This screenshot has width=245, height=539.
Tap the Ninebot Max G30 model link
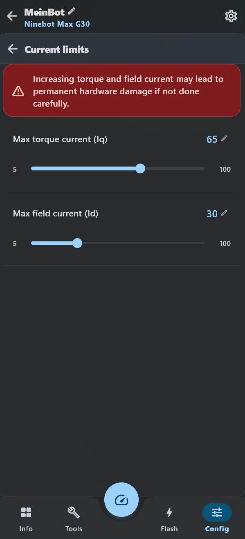click(57, 24)
